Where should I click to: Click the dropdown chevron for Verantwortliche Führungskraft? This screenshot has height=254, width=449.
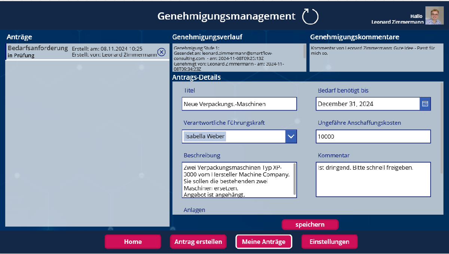(x=291, y=136)
